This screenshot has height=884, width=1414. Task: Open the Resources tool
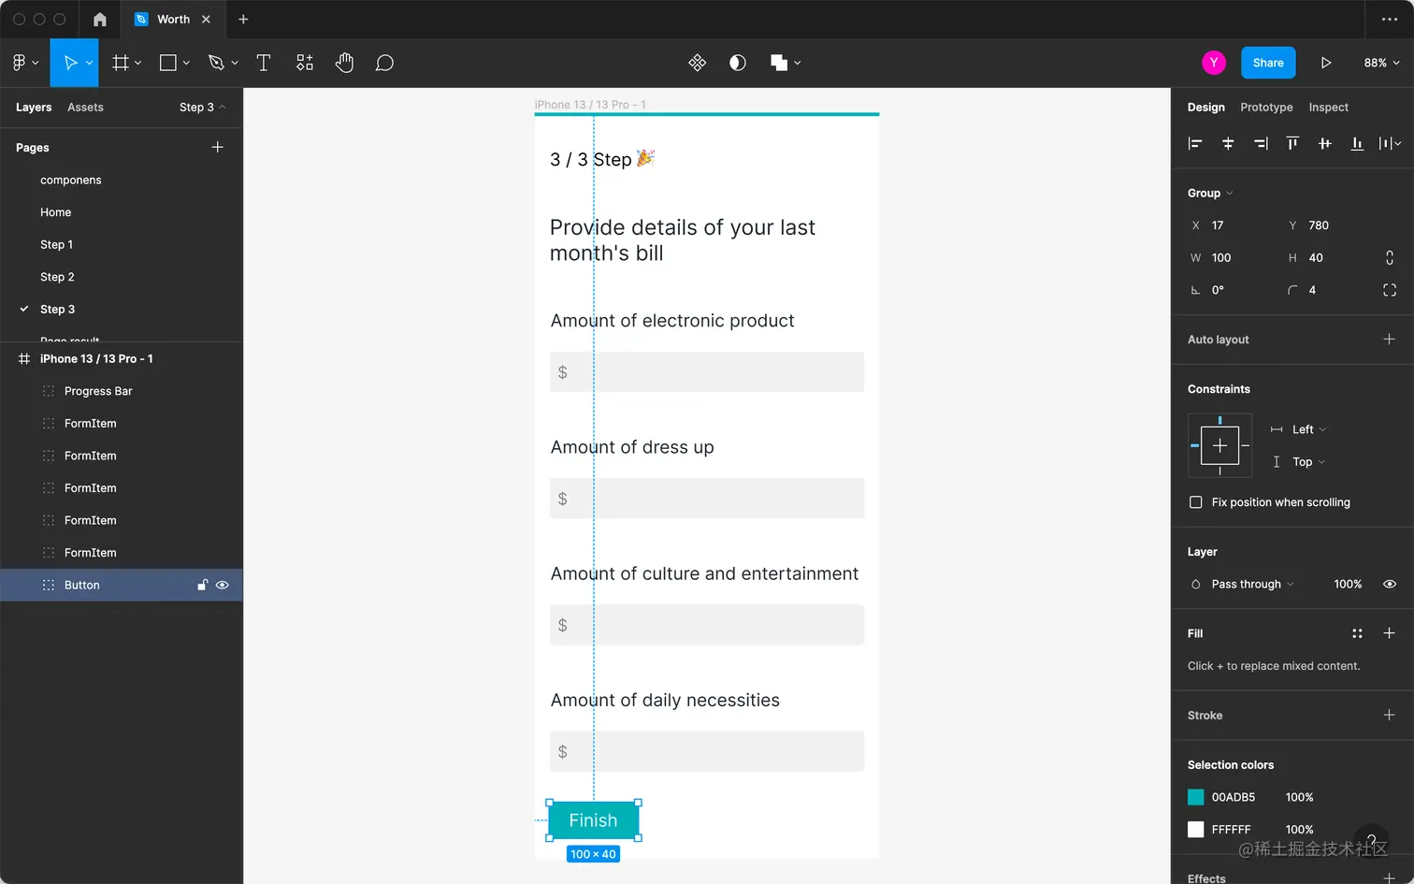pyautogui.click(x=305, y=63)
